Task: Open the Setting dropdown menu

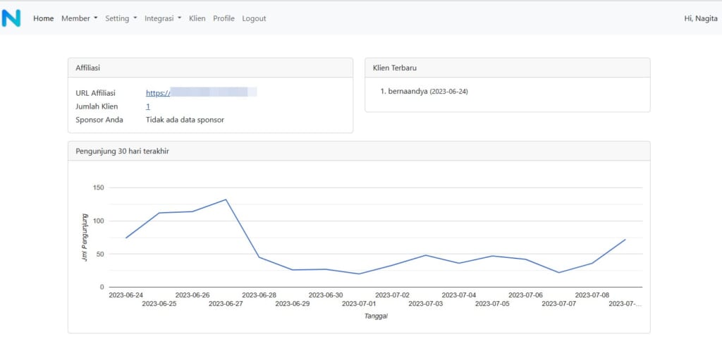Action: (121, 18)
